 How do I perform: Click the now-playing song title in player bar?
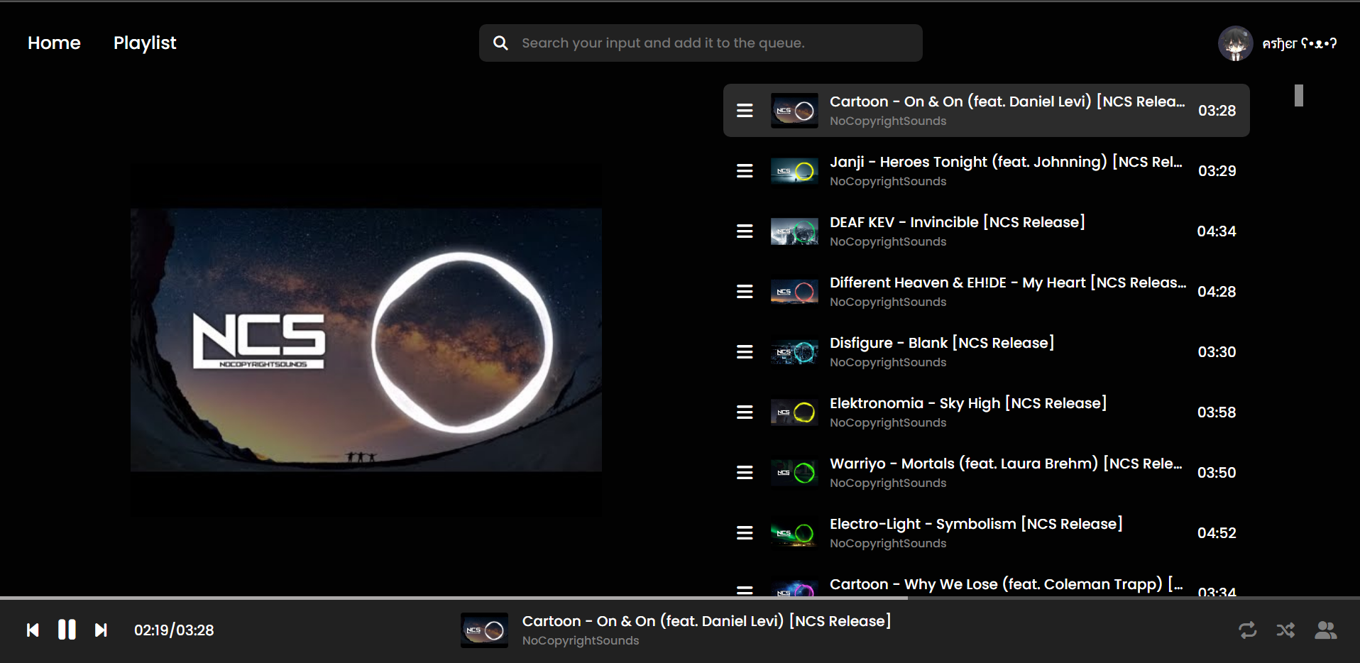coord(706,622)
